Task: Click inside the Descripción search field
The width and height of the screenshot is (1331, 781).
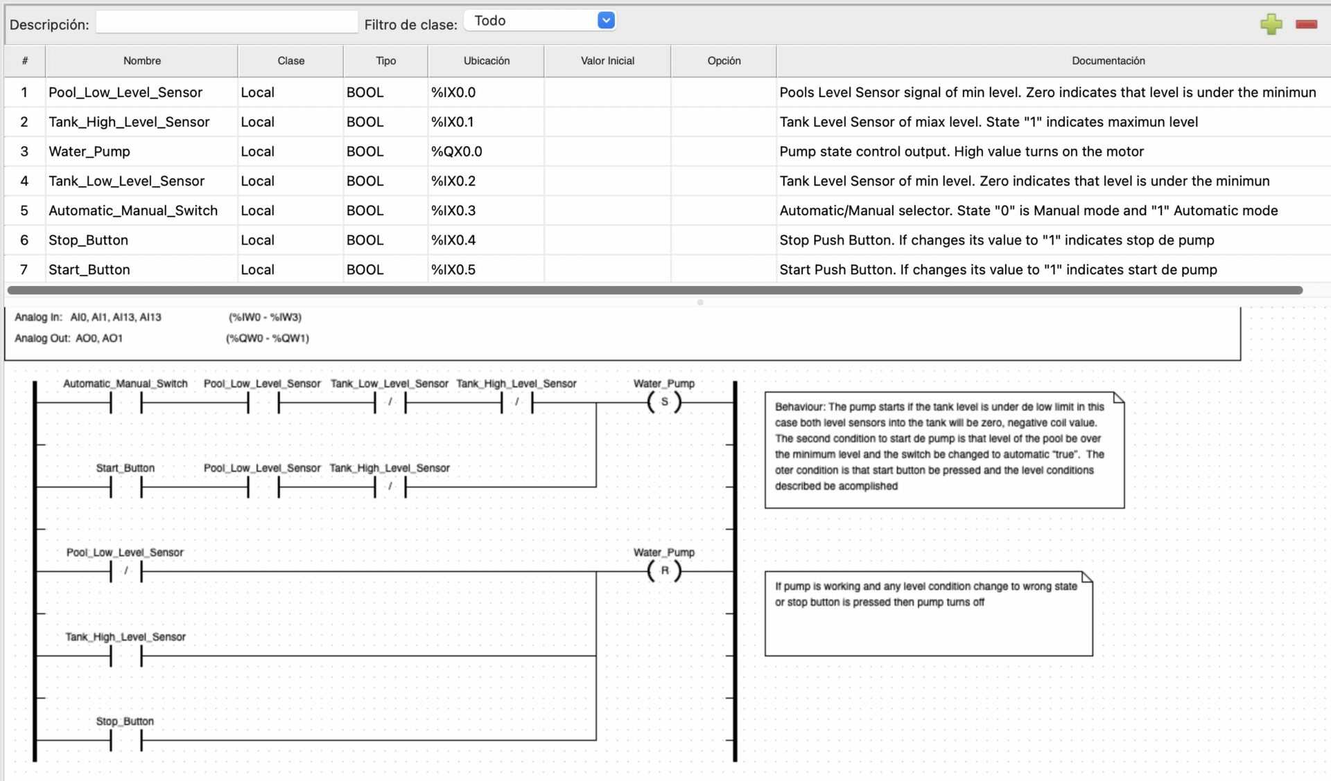Action: click(x=226, y=21)
